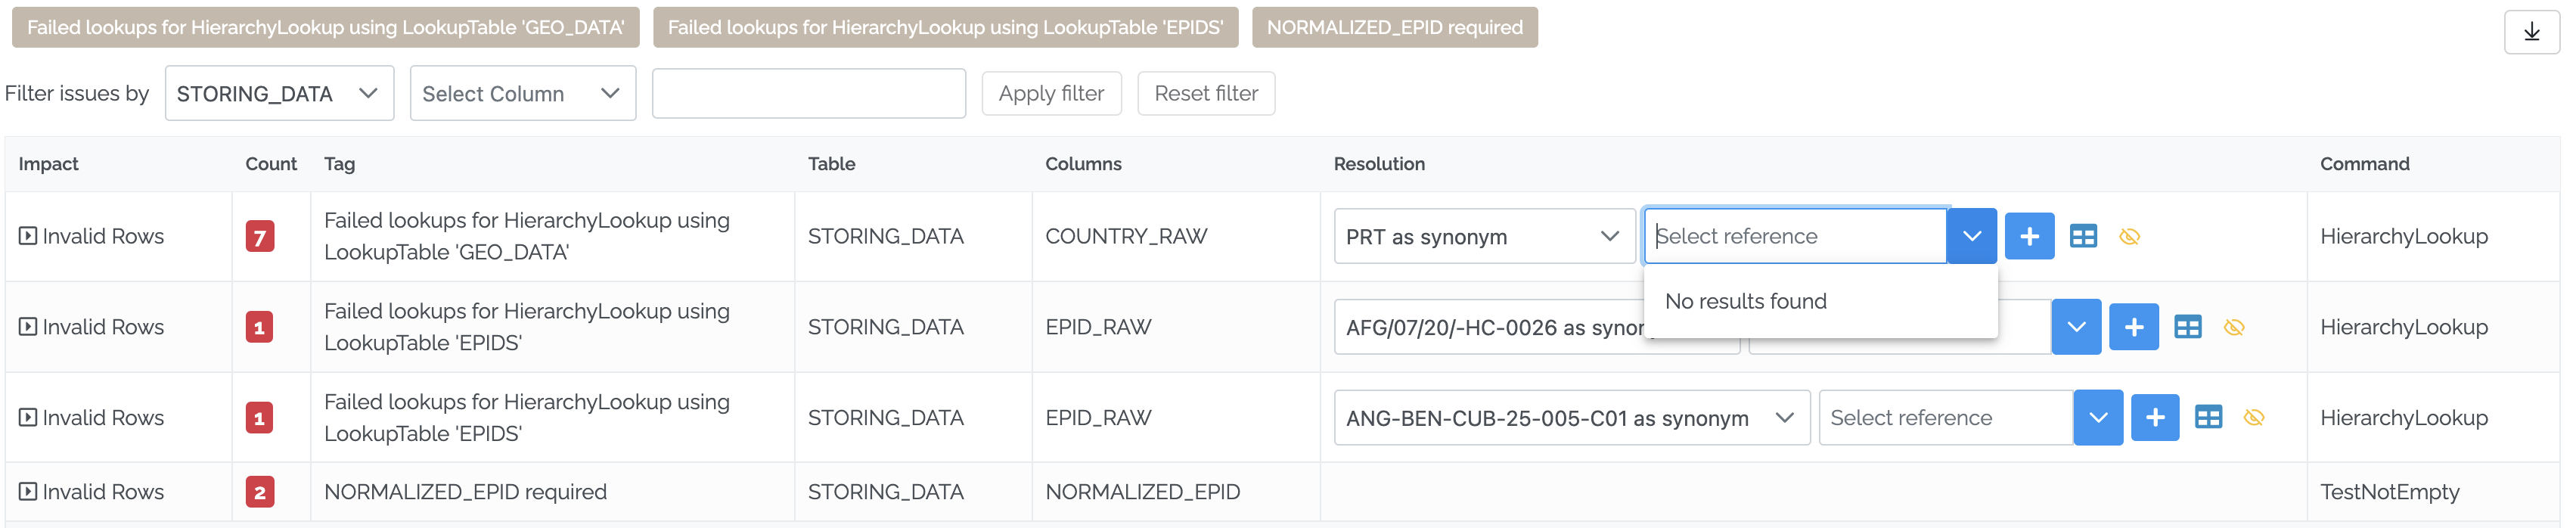Open table view icon in COUNTRY_RAW row
This screenshot has width=2576, height=528.
tap(2083, 236)
